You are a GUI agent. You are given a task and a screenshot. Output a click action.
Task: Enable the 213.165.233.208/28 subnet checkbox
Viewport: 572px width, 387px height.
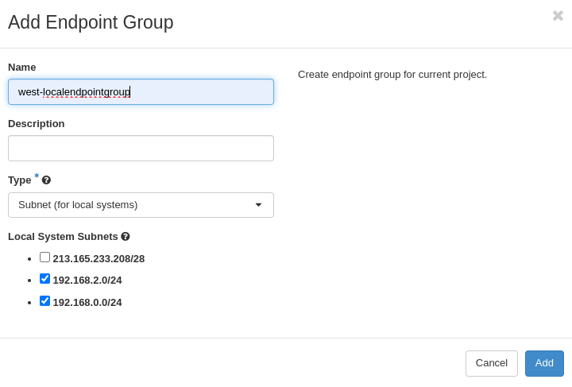(45, 257)
